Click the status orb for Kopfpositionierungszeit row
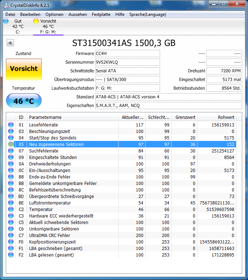This screenshot has height=280, width=248. click(x=11, y=242)
